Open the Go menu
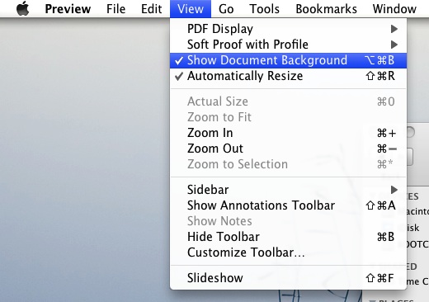429x302 pixels. coord(226,9)
